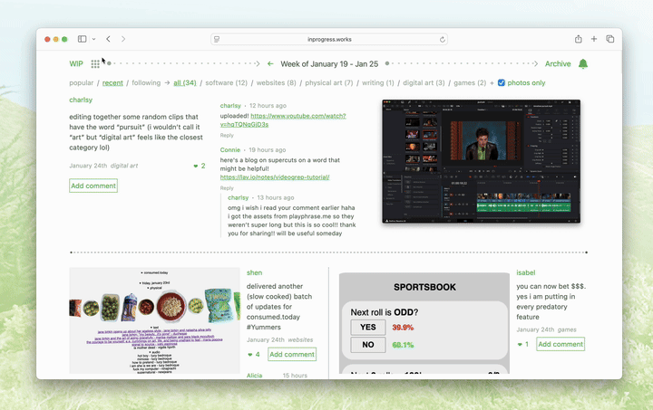Open the grid menu icon beside WIP

(95, 64)
